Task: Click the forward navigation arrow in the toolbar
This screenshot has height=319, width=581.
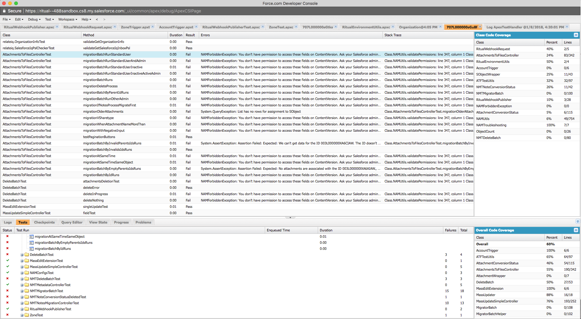Action: [104, 19]
